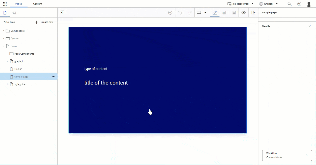Viewport: 316px width, 165px height.
Task: Select the graphql page item
Action: (x=19, y=61)
